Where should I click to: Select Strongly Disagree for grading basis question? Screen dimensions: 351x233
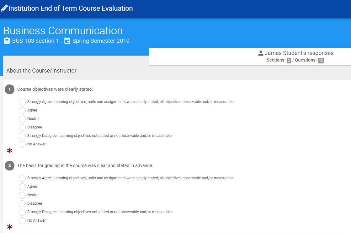click(22, 212)
